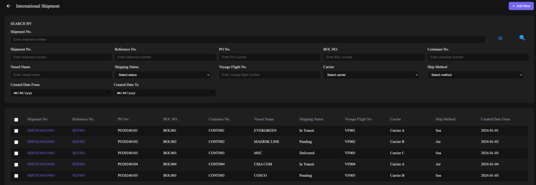Tick the select-all checkbox in table header
The height and width of the screenshot is (185, 536).
[x=16, y=120]
